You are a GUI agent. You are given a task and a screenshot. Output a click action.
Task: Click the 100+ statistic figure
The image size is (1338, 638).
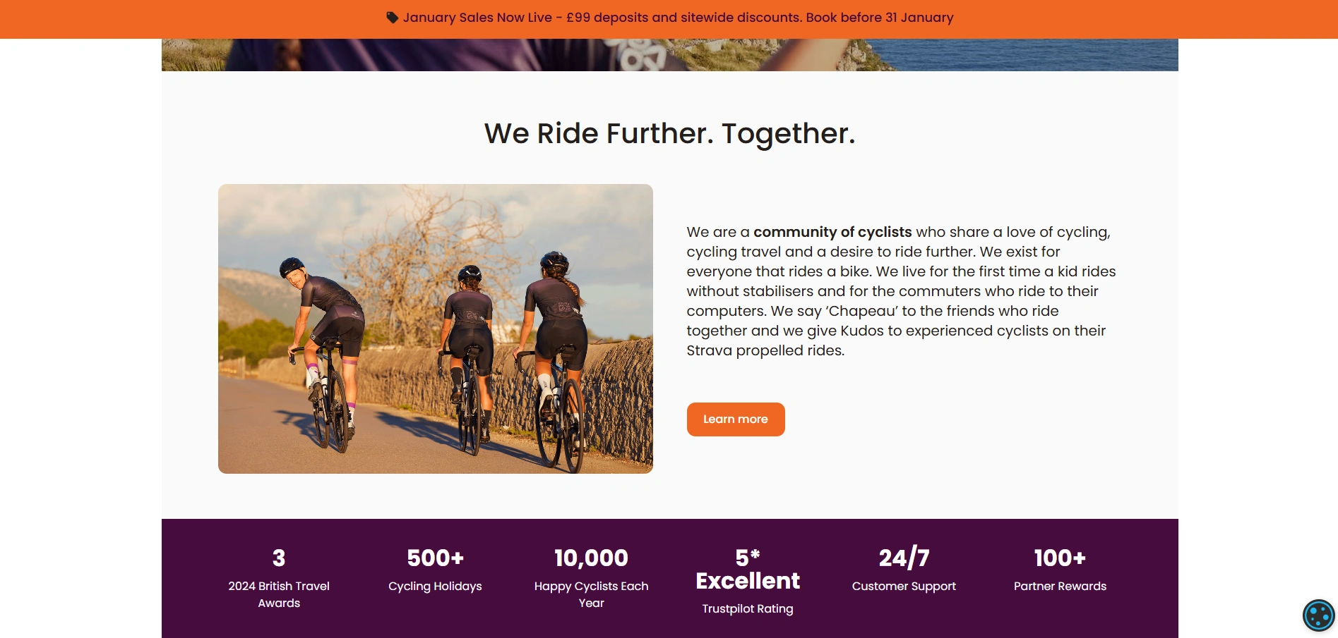coord(1060,558)
